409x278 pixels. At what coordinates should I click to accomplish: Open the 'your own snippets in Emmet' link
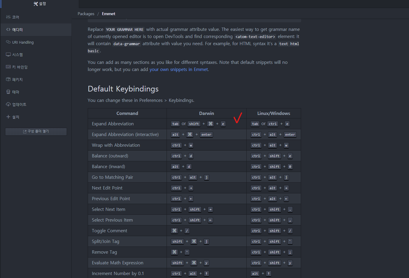[x=179, y=69]
